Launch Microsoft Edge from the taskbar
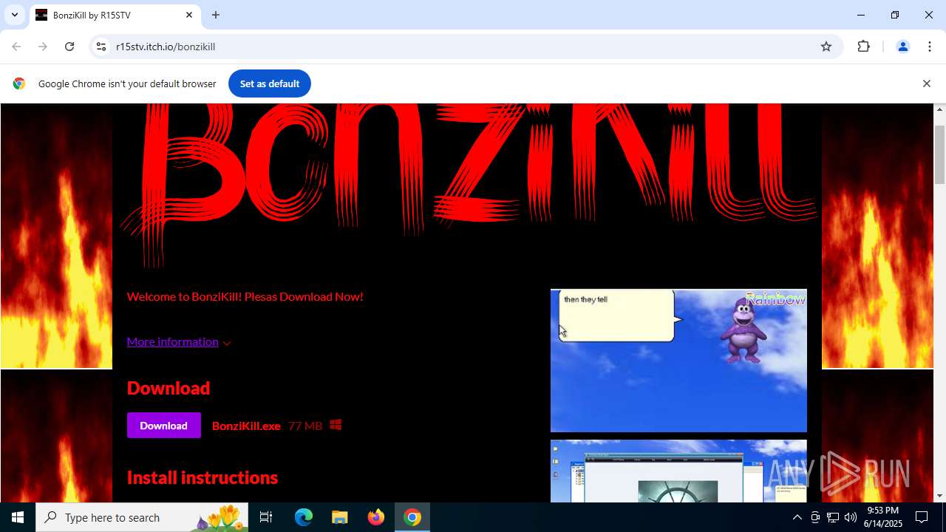 (x=304, y=517)
